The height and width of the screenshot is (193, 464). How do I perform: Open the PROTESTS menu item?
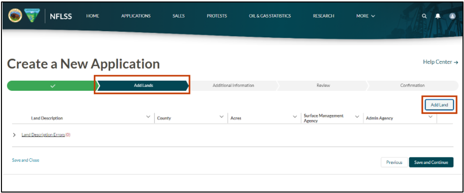[217, 16]
